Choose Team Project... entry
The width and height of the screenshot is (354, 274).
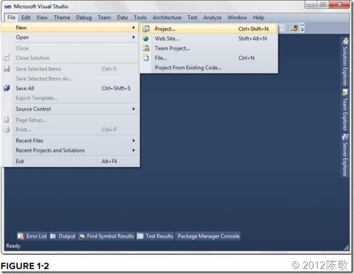[x=209, y=48]
